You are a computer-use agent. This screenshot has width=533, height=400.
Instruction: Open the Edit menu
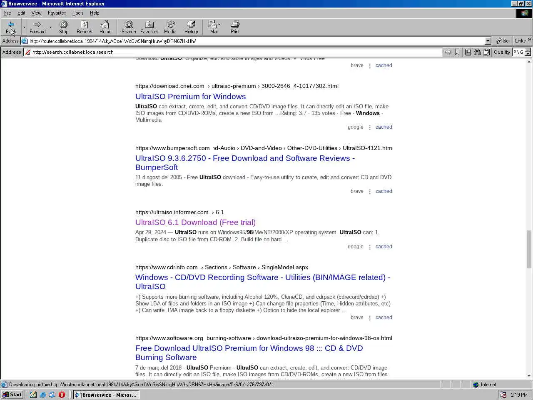click(21, 13)
